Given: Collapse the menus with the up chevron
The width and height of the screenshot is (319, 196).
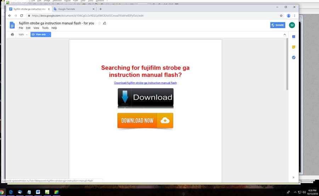Looking at the screenshot, I should (285, 34).
